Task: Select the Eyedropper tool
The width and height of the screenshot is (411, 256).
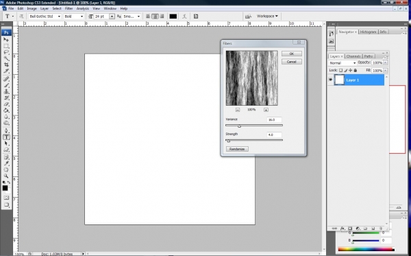Action: 6,163
